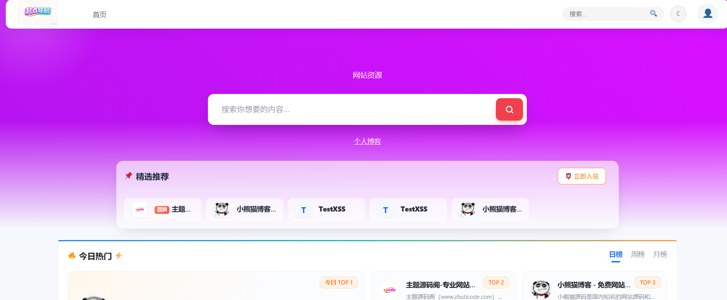This screenshot has height=300, width=727.
Task: Click the 主题源码阁 logo in the TOP 2 card
Action: coord(390,290)
